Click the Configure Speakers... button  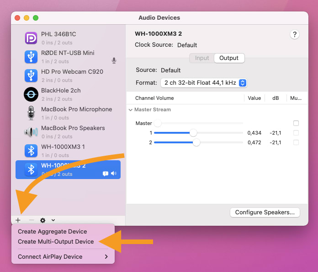(265, 212)
